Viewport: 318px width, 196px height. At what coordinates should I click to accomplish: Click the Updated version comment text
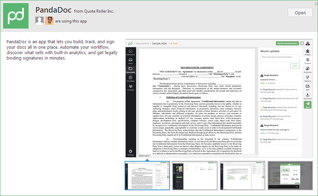click(268, 80)
